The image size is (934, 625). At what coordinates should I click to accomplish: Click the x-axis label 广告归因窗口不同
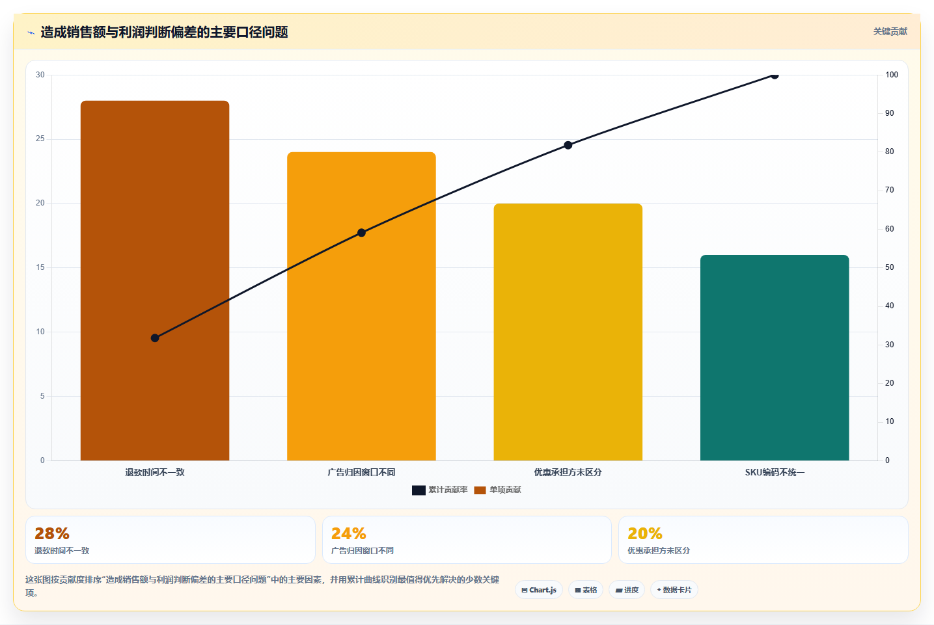coord(361,472)
